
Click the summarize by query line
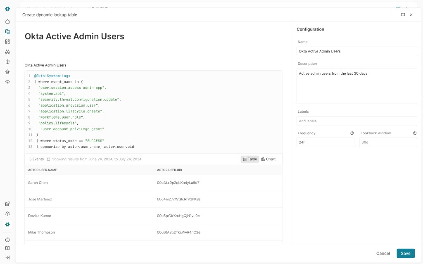pyautogui.click(x=85, y=147)
